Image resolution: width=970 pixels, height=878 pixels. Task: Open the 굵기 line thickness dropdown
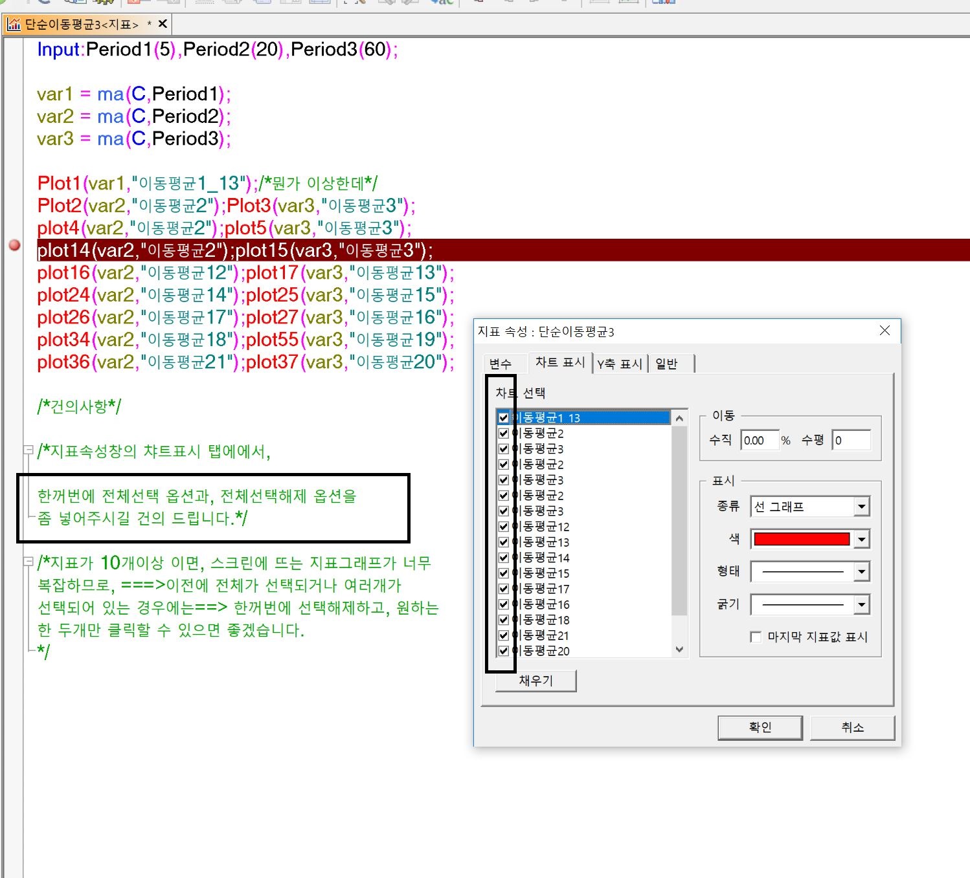[x=861, y=605]
